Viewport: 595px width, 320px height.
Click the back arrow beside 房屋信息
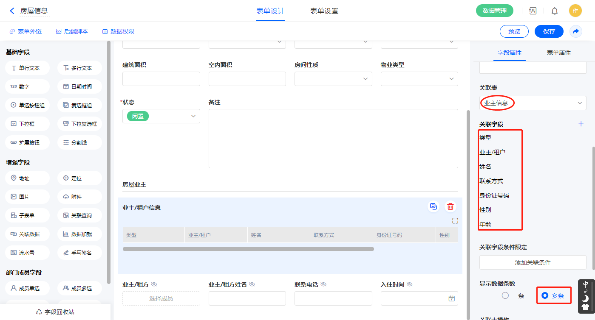point(12,11)
